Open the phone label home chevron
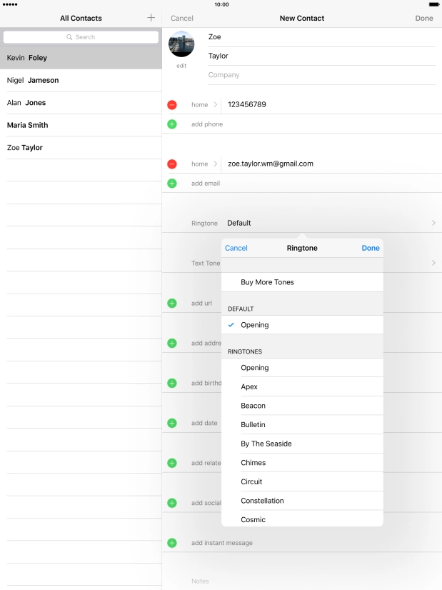Screen dimensions: 442x590 coord(215,105)
